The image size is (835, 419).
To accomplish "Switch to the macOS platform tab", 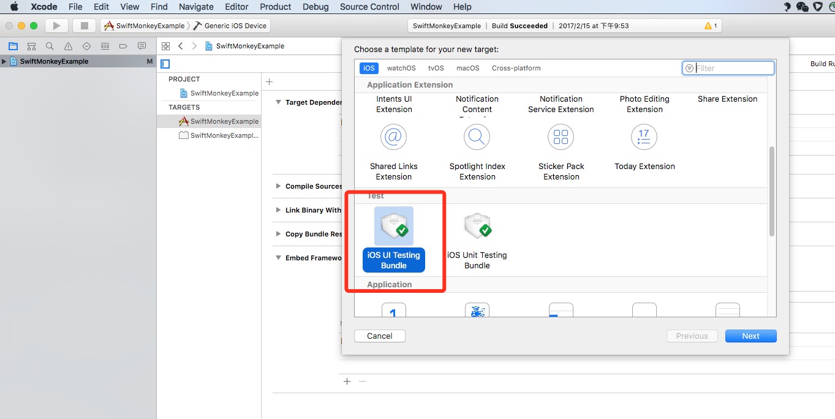I will [467, 68].
